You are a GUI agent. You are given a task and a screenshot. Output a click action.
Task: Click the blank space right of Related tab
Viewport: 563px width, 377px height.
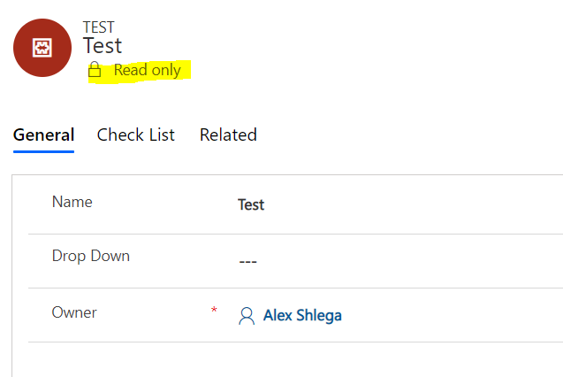(398, 135)
